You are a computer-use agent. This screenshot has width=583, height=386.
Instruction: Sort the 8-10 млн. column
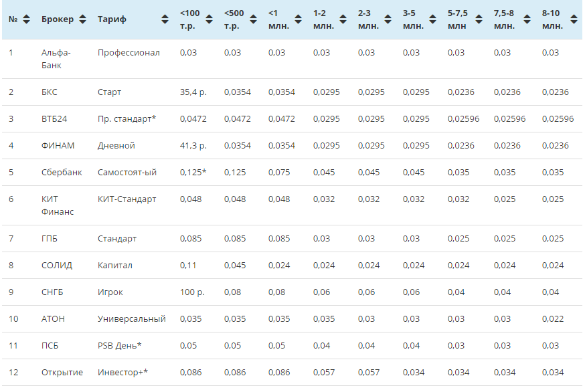tap(574, 19)
